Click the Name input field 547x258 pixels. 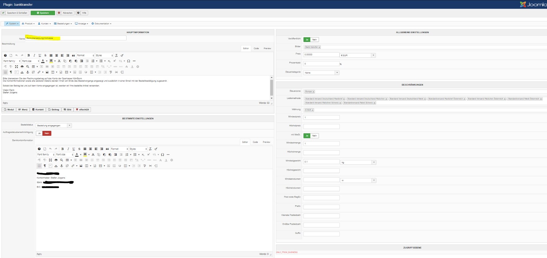pyautogui.click(x=76, y=38)
